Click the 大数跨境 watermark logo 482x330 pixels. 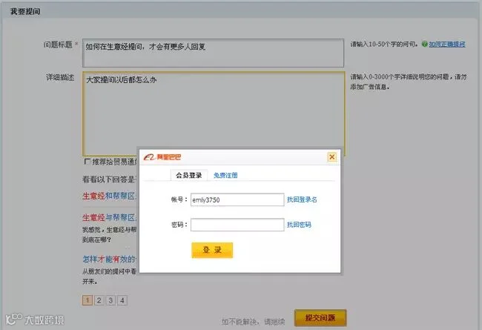point(34,319)
